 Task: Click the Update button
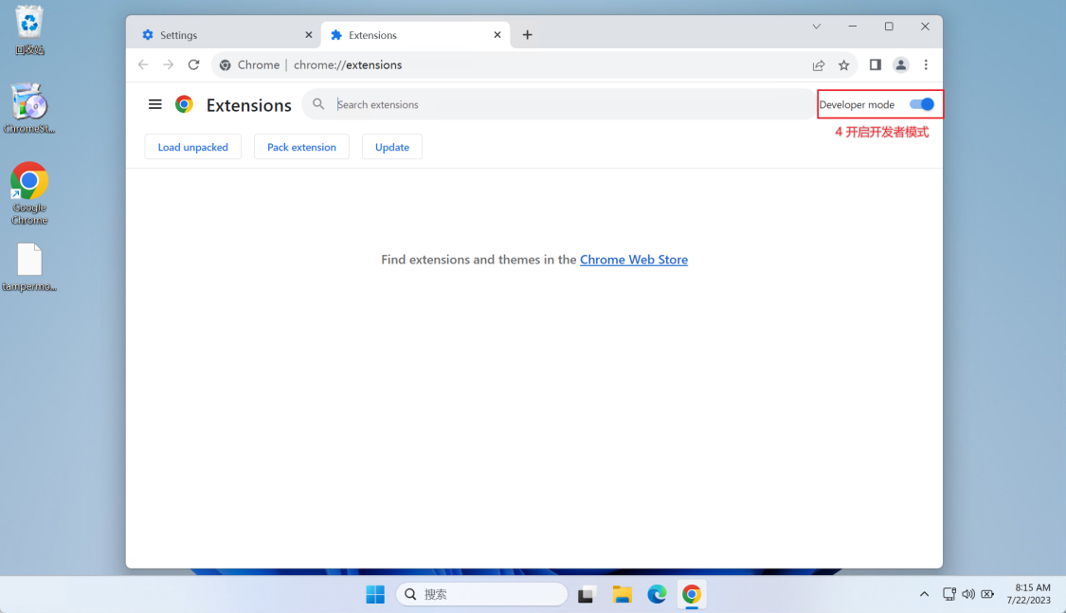[x=392, y=147]
